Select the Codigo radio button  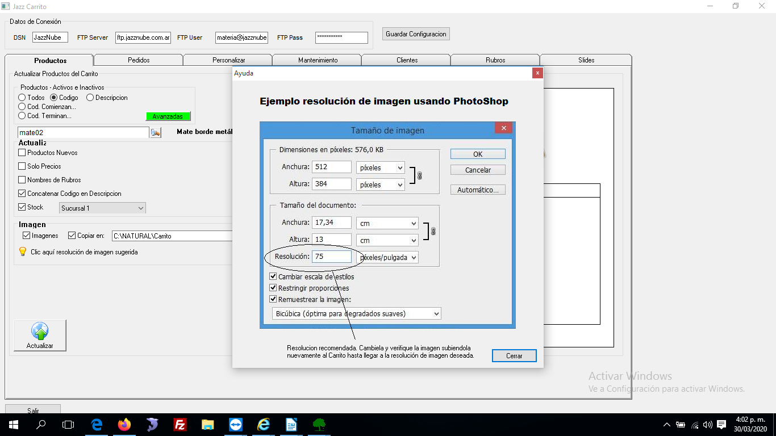[54, 98]
